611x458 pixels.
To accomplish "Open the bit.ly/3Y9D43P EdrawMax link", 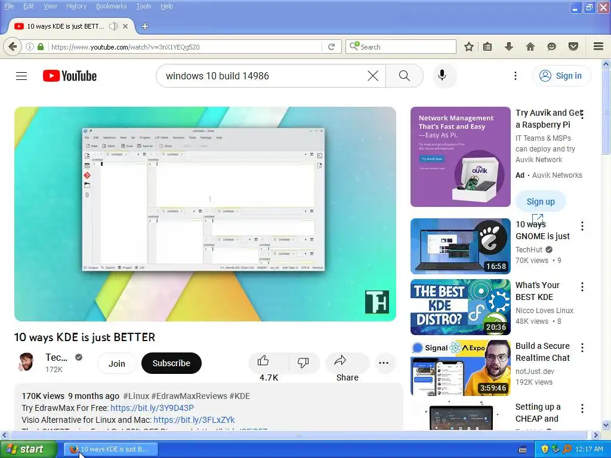I will [152, 408].
